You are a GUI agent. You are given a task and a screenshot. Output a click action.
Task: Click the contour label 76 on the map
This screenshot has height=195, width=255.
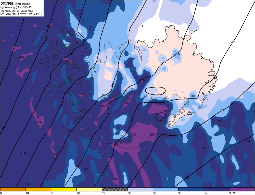click(223, 110)
